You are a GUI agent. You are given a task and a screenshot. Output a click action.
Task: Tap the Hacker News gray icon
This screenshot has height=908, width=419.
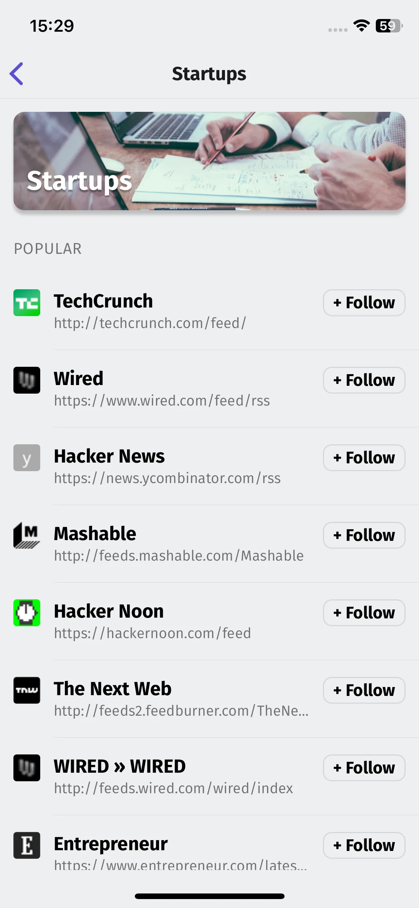point(27,458)
